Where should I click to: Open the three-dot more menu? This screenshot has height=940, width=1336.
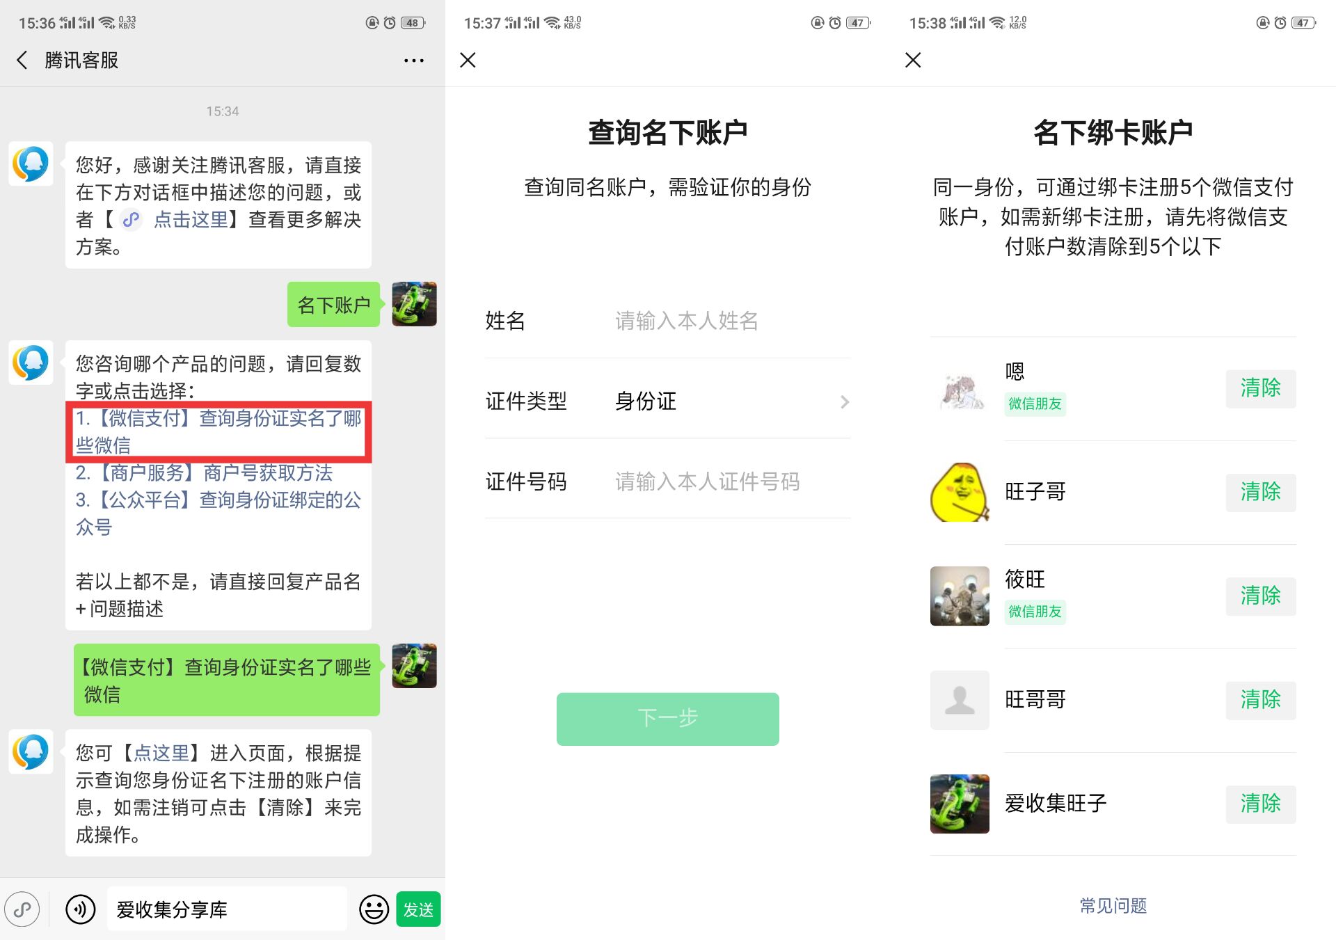(x=414, y=61)
